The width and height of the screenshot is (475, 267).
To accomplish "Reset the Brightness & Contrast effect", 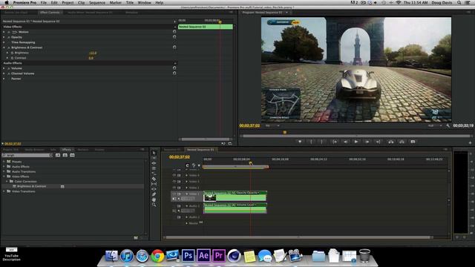I will click(x=174, y=47).
